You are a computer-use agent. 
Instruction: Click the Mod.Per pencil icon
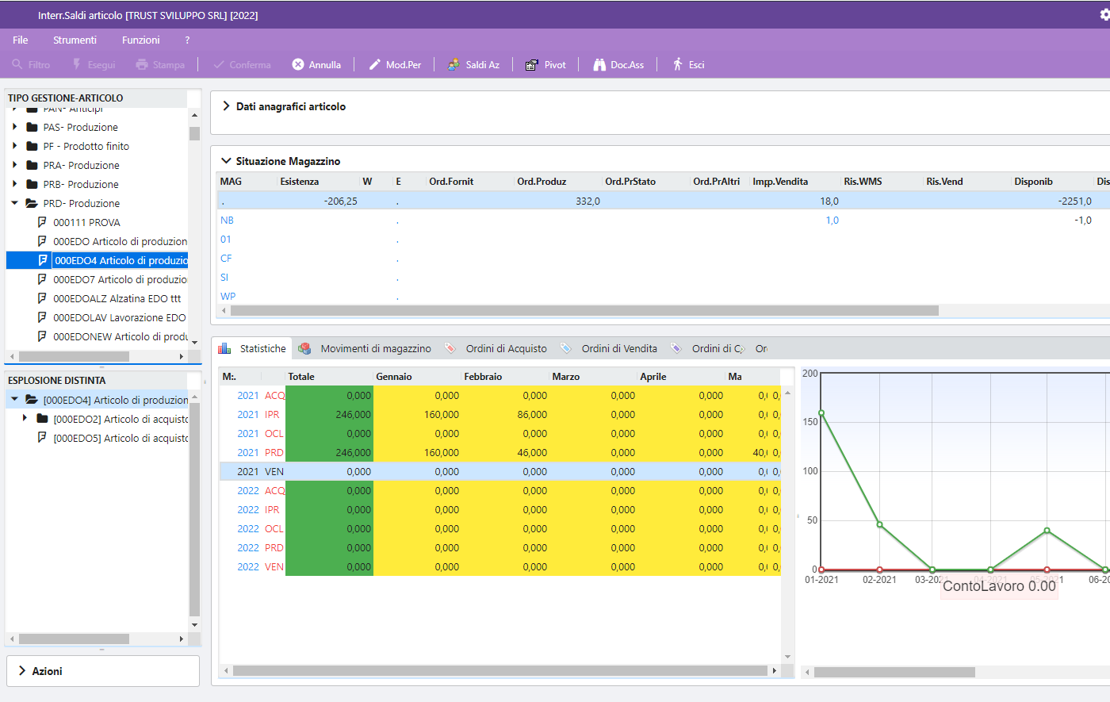coord(375,64)
